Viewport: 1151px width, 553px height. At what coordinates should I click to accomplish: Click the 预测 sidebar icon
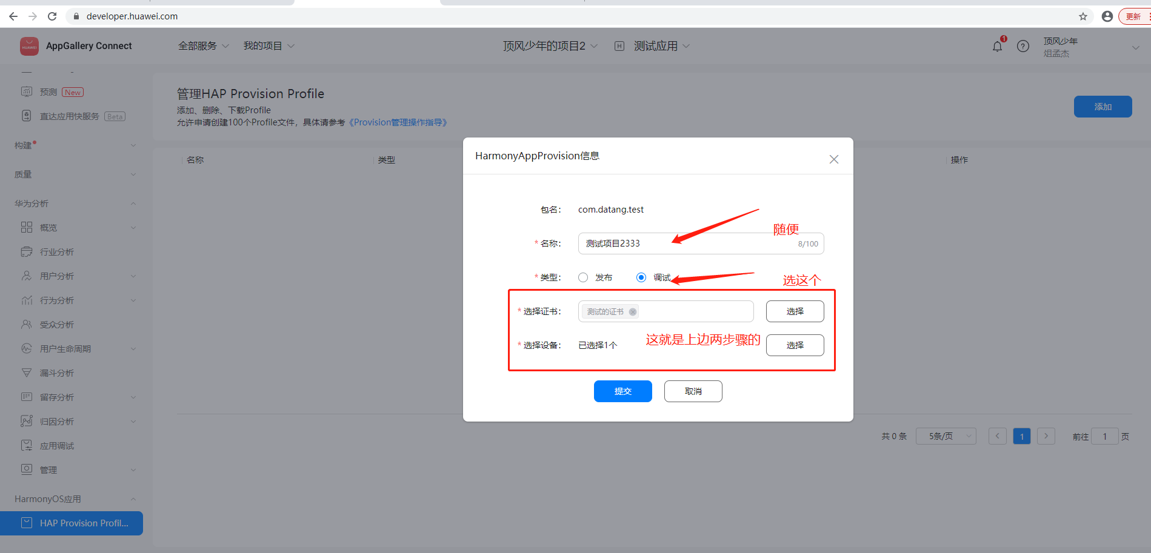[x=27, y=91]
